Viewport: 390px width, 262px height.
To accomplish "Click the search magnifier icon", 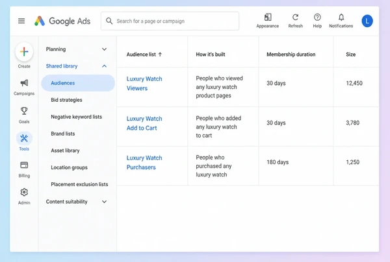I will (109, 21).
